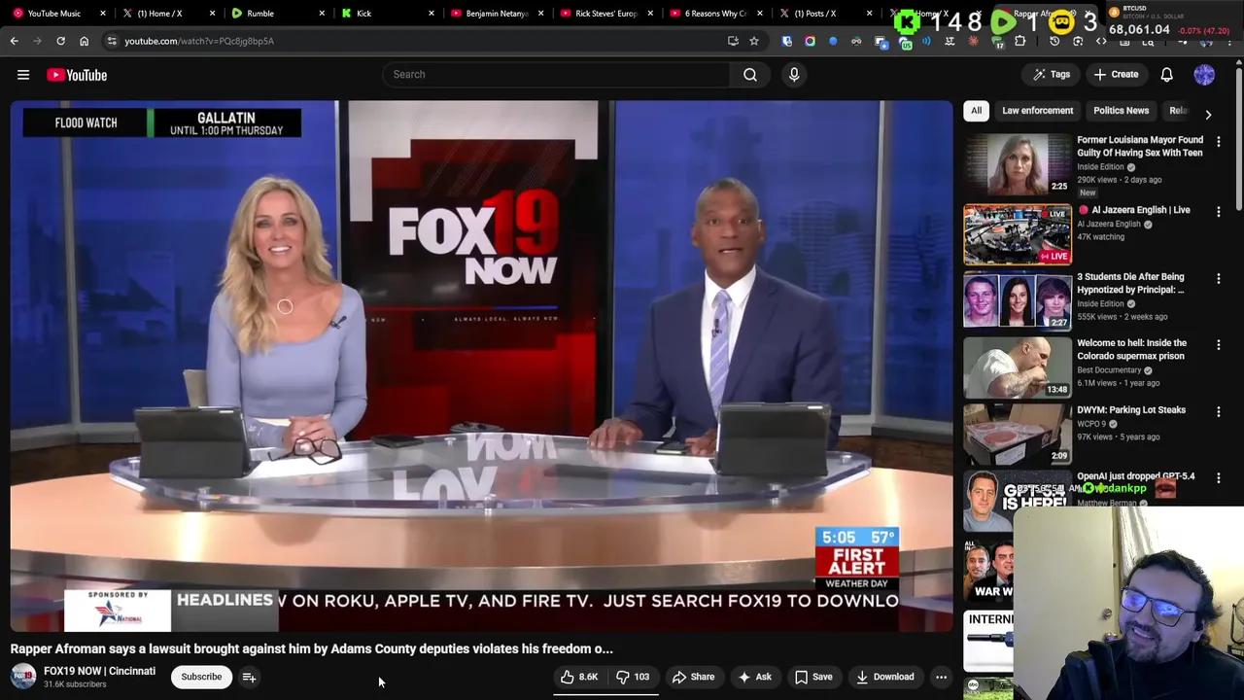
Task: Open the extensions puzzle icon
Action: [1019, 41]
